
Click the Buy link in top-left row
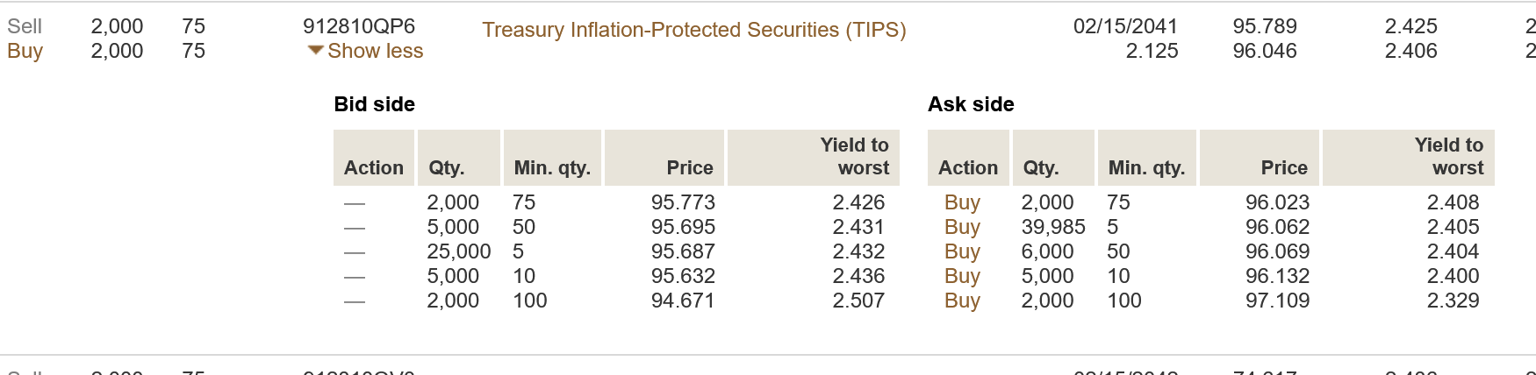click(x=25, y=51)
